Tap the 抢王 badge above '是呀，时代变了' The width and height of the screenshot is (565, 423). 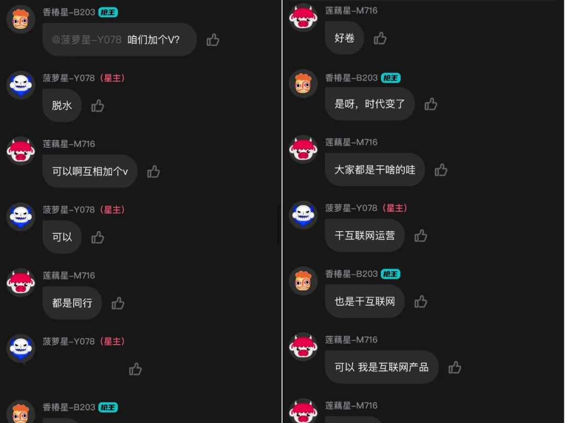pos(391,78)
